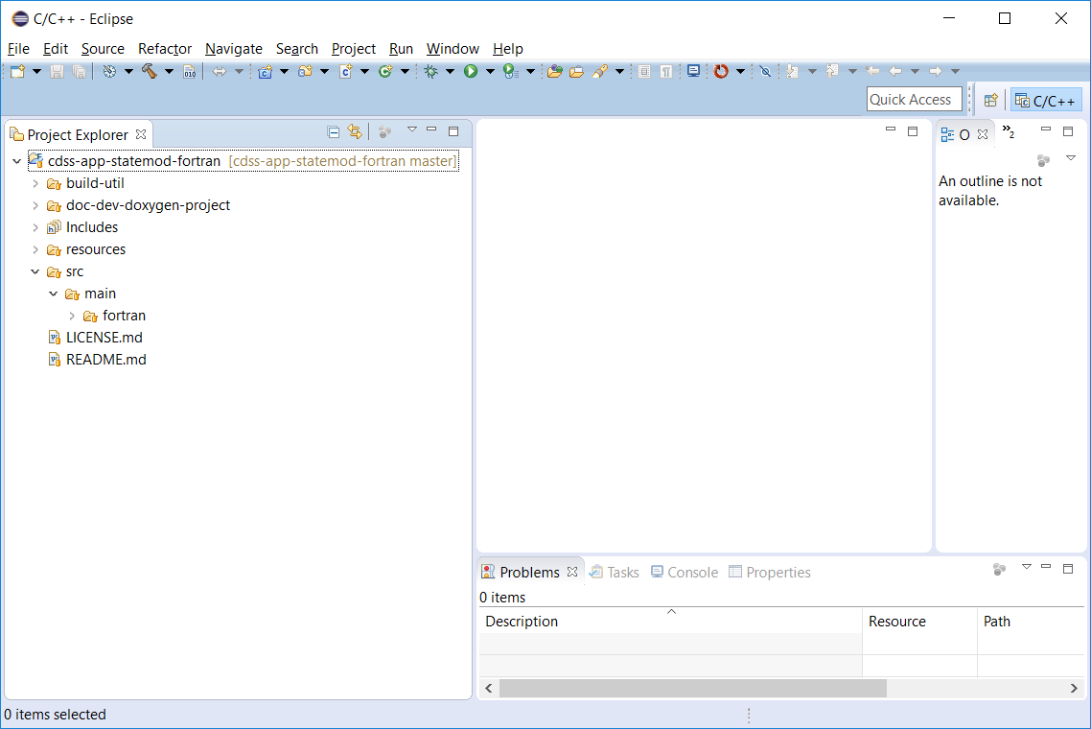
Task: Click the Next Annotation toolbar icon
Action: coord(792,71)
